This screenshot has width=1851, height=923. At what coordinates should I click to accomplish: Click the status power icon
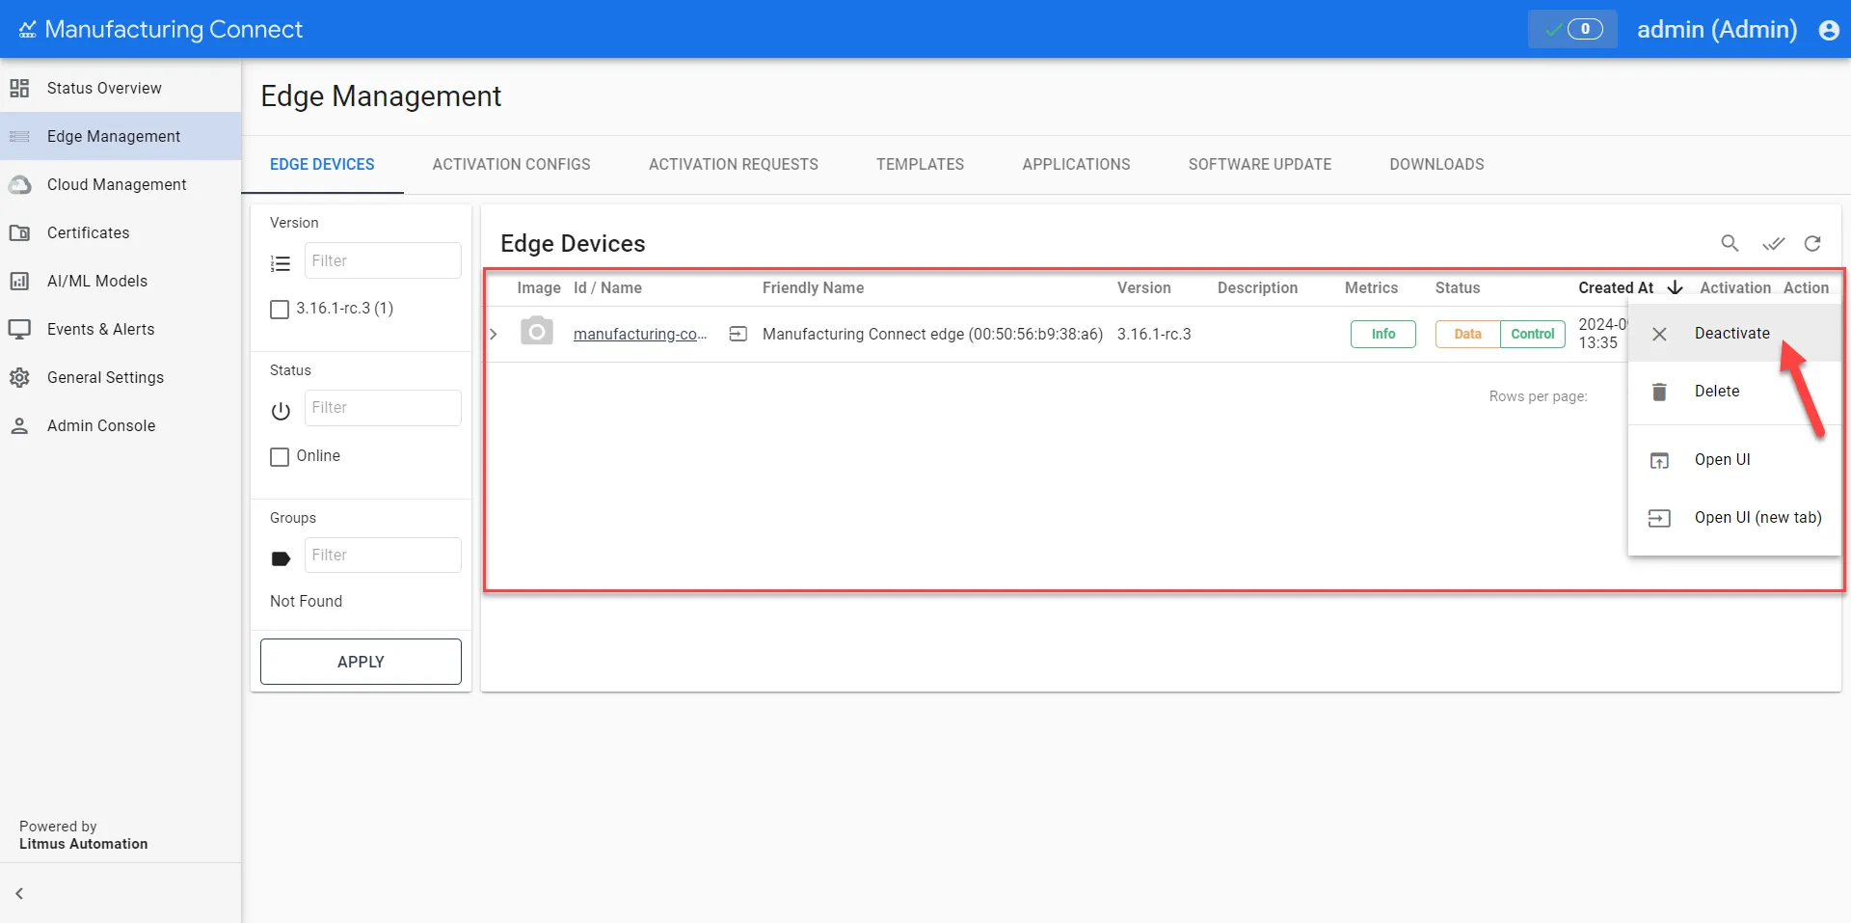pyautogui.click(x=281, y=411)
